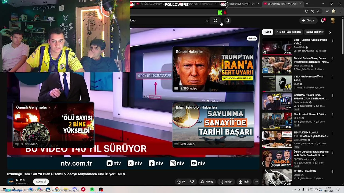Click the crossed-eye icon in address bar
The height and width of the screenshot is (193, 344).
click(312, 11)
